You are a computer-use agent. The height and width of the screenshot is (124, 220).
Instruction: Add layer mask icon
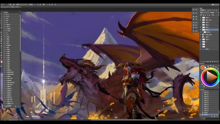click(208, 62)
